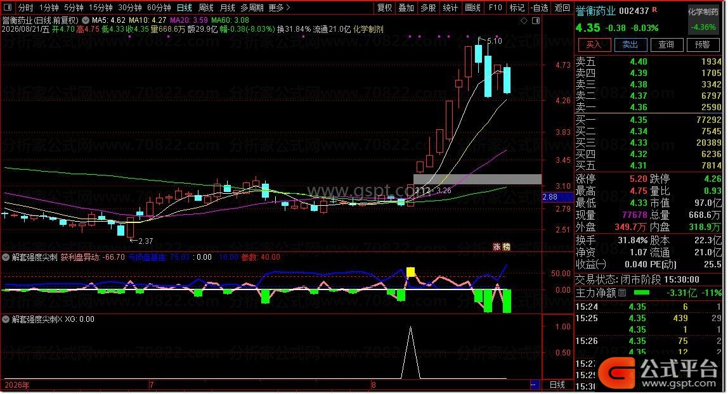
Task: Click the 2026年 label on time axis
Action: tap(17, 385)
